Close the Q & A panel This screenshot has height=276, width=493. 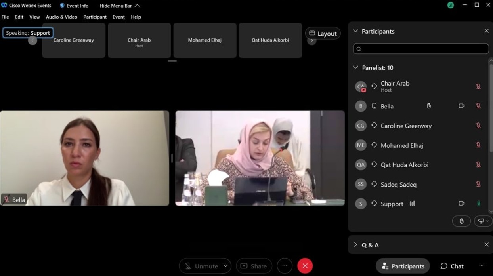point(487,245)
